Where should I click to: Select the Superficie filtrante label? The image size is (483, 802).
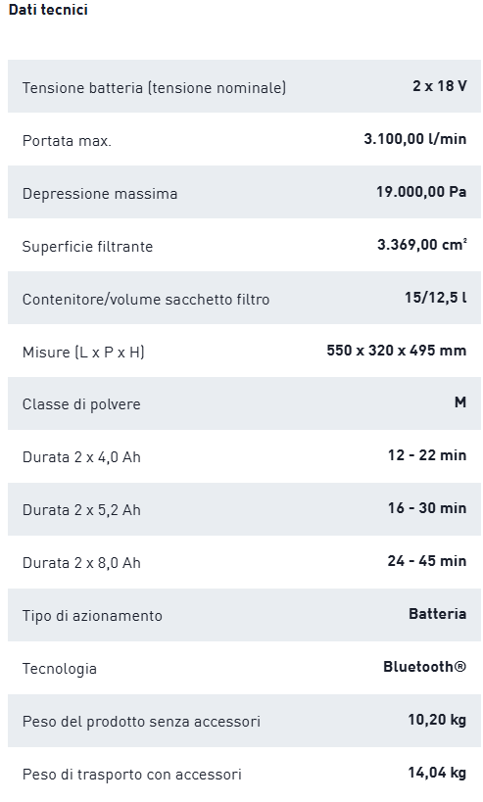pos(87,246)
